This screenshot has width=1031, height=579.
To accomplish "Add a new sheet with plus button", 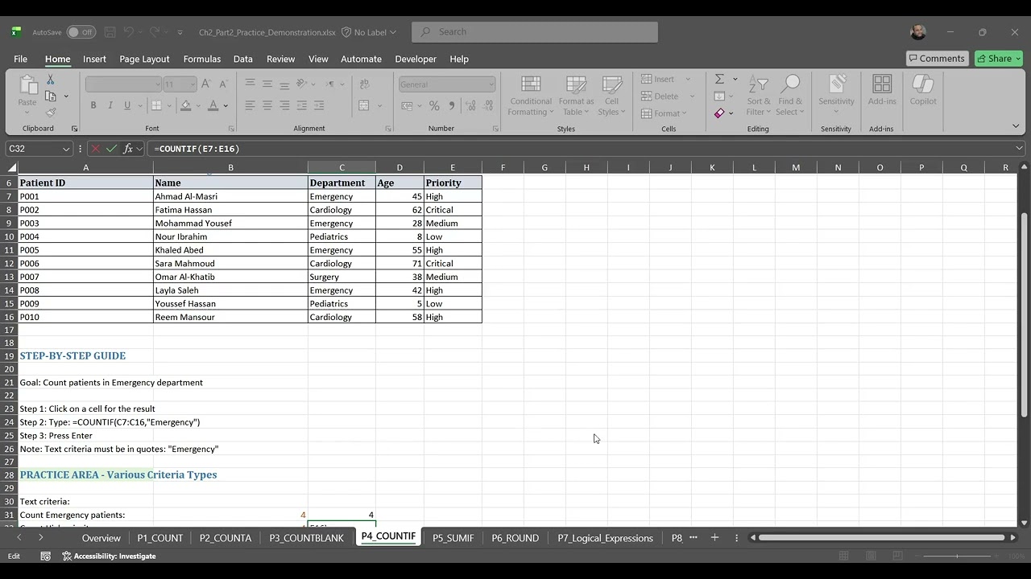I will tap(714, 537).
